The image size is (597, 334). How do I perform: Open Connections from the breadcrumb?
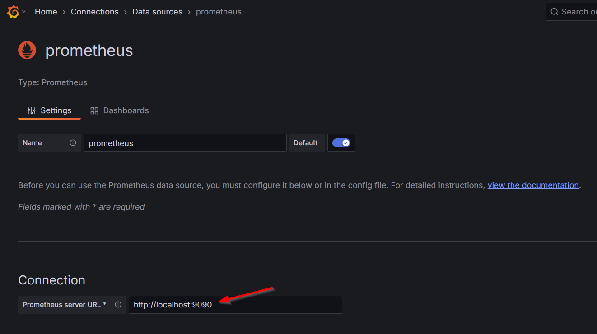tap(94, 11)
